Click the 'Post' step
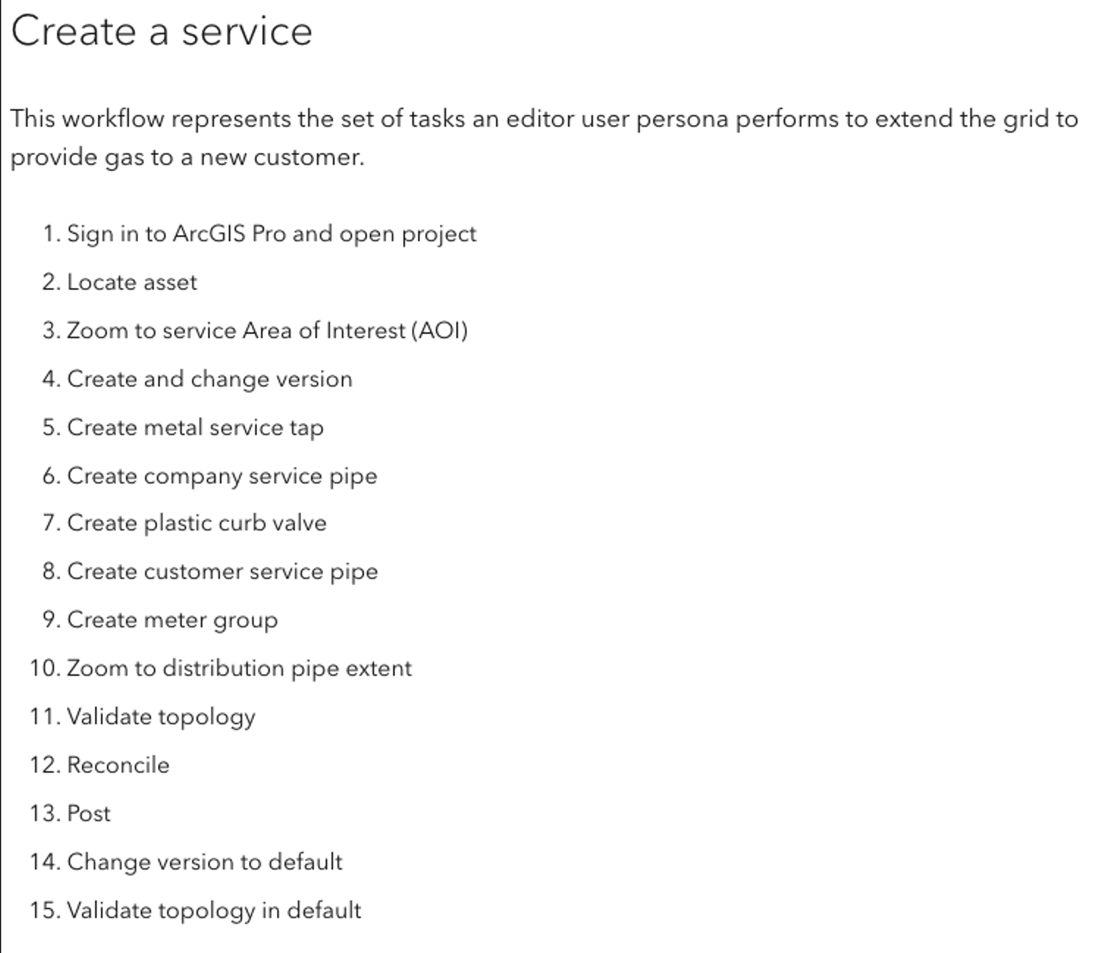The width and height of the screenshot is (1115, 953). pos(88,814)
